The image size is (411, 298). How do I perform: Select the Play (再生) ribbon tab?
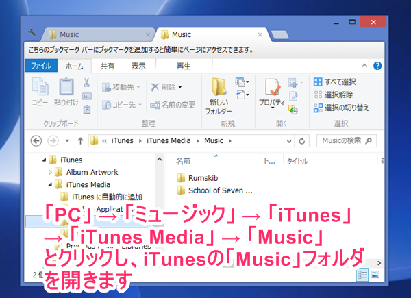point(184,66)
